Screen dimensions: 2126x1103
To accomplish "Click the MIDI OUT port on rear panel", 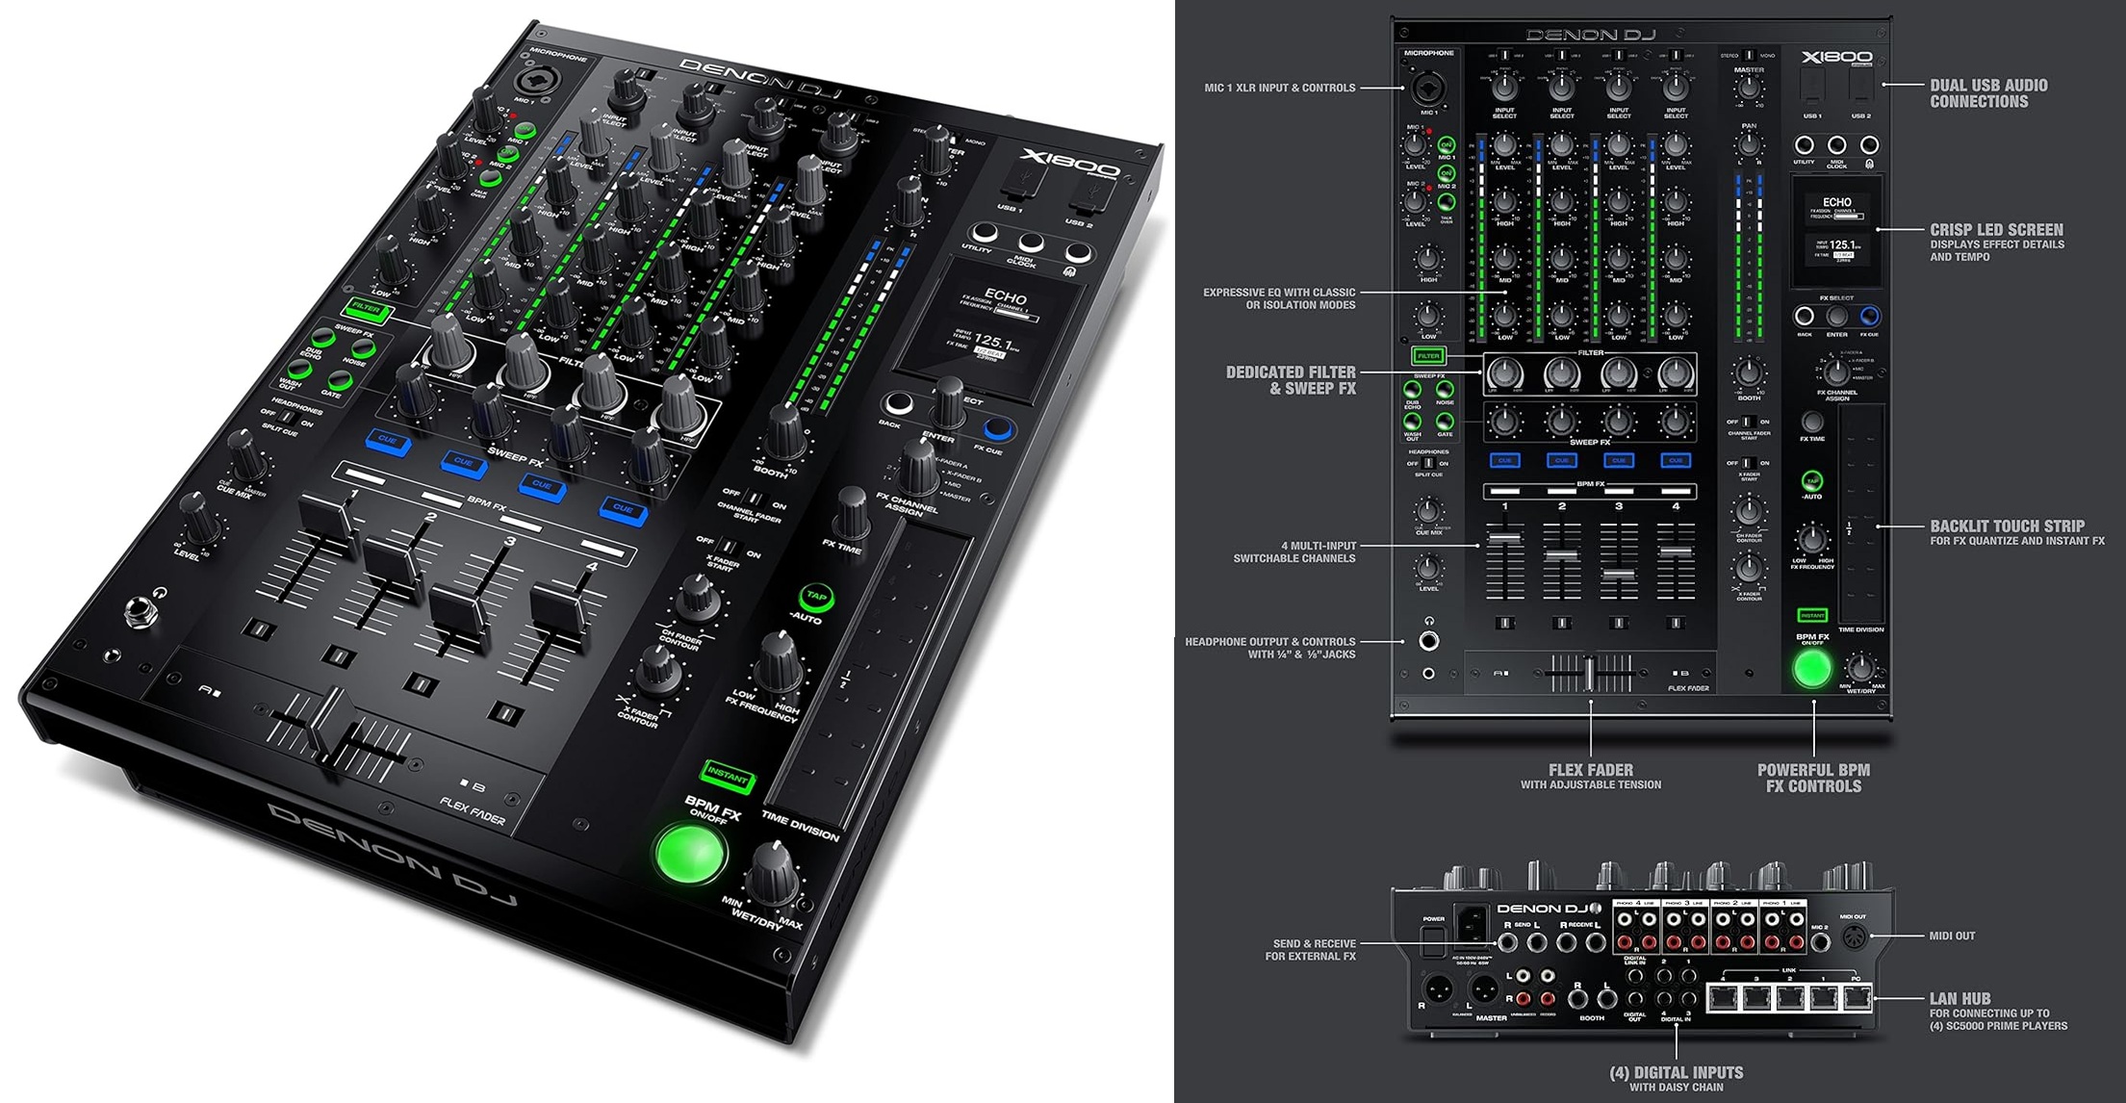I will pyautogui.click(x=1855, y=938).
